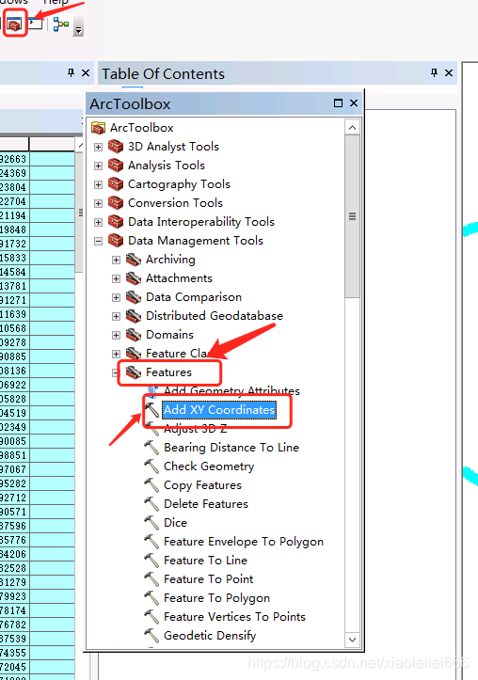Expand the Attachments toolset

coord(116,278)
